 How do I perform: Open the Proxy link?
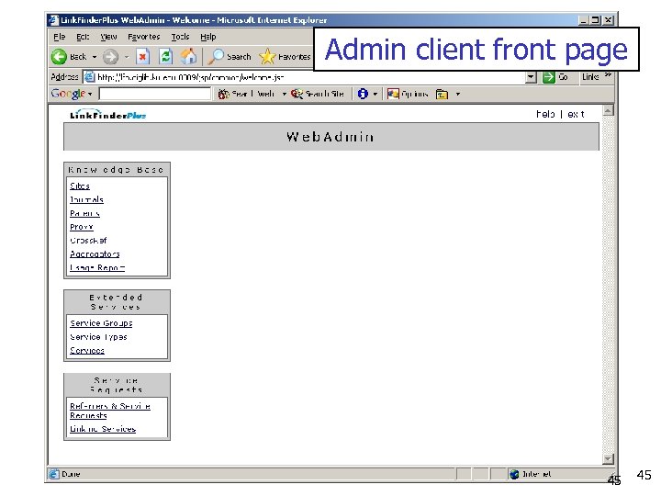[82, 227]
